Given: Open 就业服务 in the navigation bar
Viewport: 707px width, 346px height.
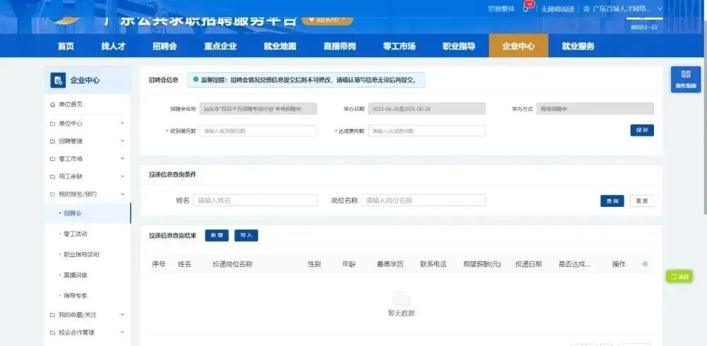Looking at the screenshot, I should [x=578, y=46].
